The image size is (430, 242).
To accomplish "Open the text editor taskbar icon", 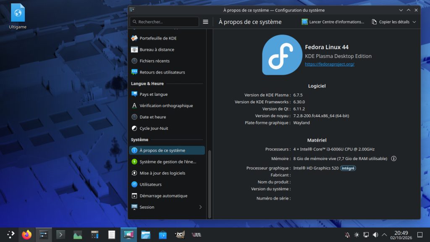I will (112, 234).
